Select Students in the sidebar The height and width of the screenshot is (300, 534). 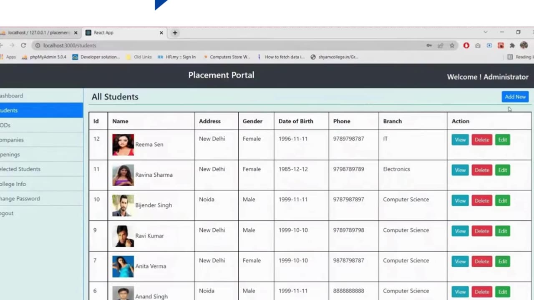pos(41,110)
